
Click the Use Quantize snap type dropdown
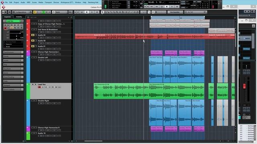(175, 12)
